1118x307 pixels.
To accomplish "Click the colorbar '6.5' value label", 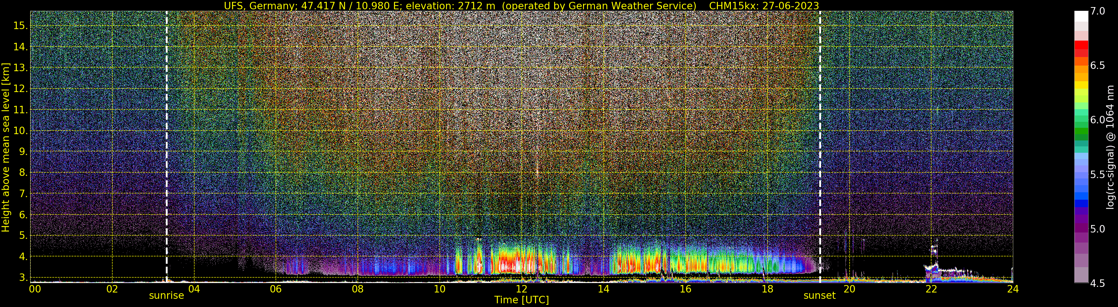I will click(1098, 66).
